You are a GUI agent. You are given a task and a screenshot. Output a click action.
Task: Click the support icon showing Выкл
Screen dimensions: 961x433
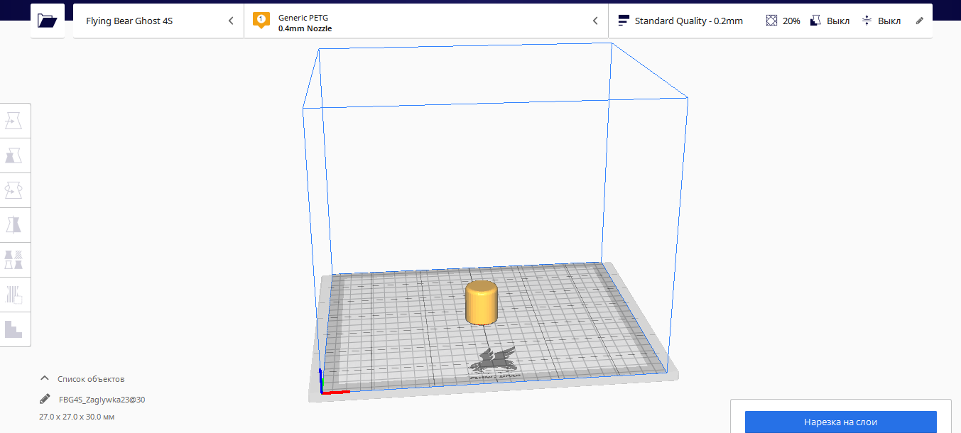[815, 21]
